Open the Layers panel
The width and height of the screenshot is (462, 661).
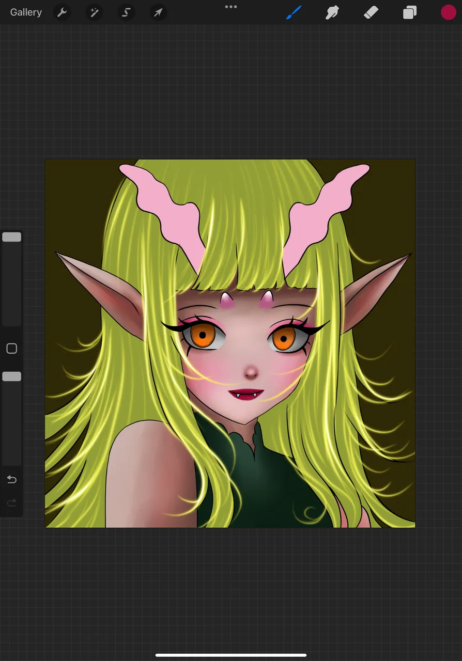410,12
